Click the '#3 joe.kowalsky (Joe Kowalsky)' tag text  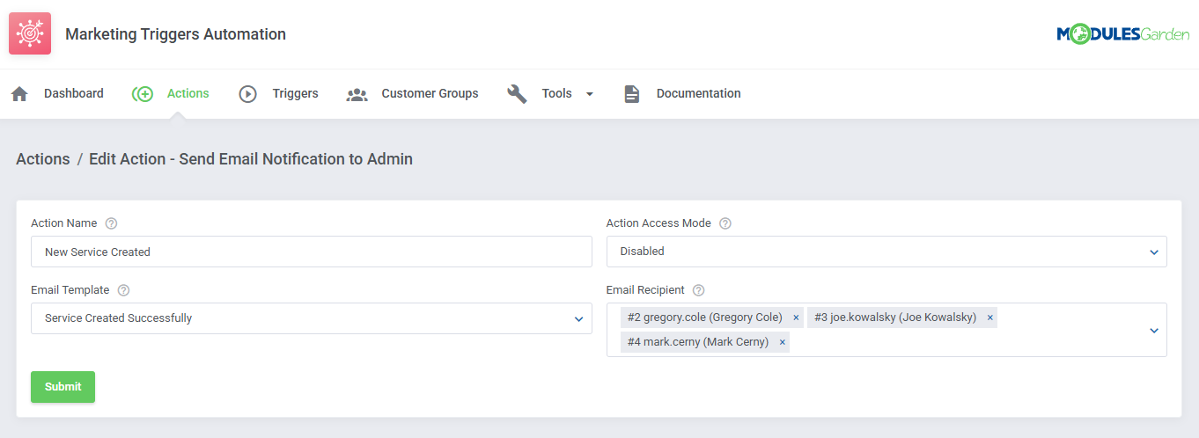coord(894,318)
